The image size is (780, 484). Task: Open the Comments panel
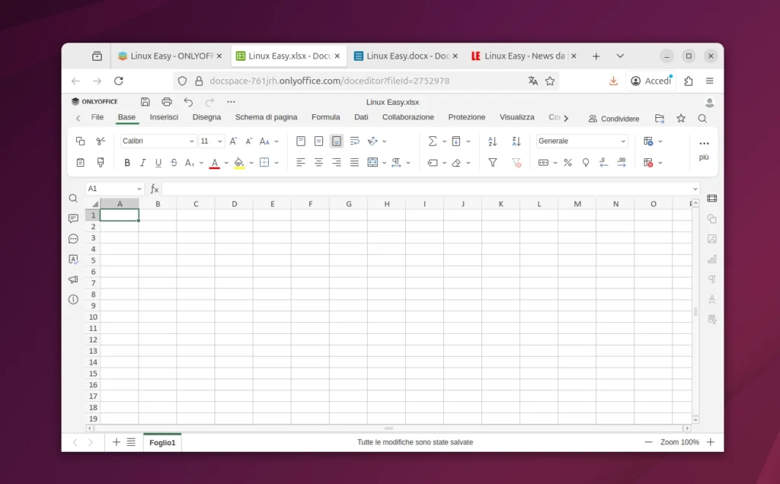pos(73,218)
